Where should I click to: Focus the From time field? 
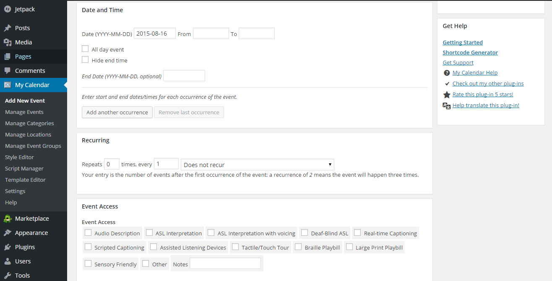click(x=211, y=34)
